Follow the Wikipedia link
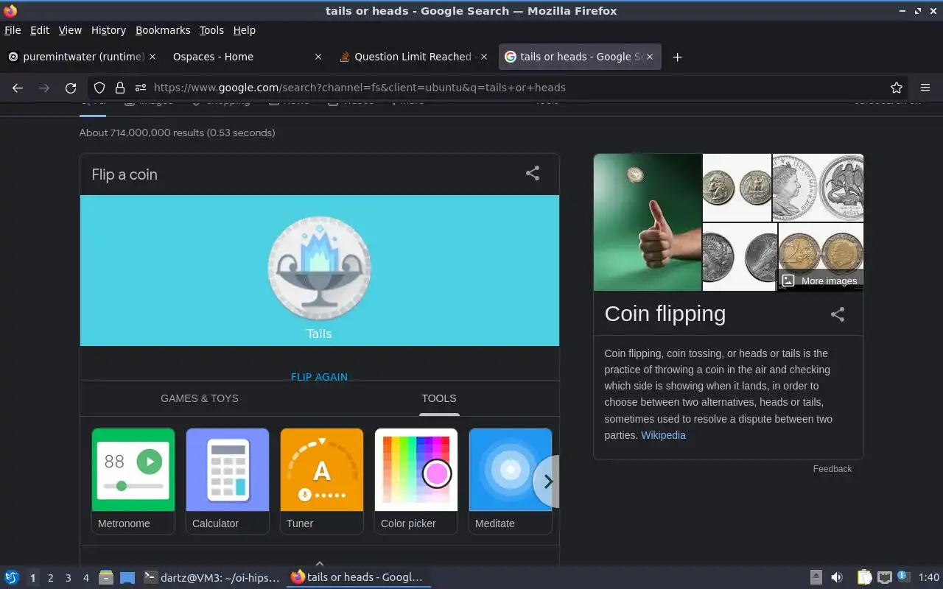 click(663, 435)
